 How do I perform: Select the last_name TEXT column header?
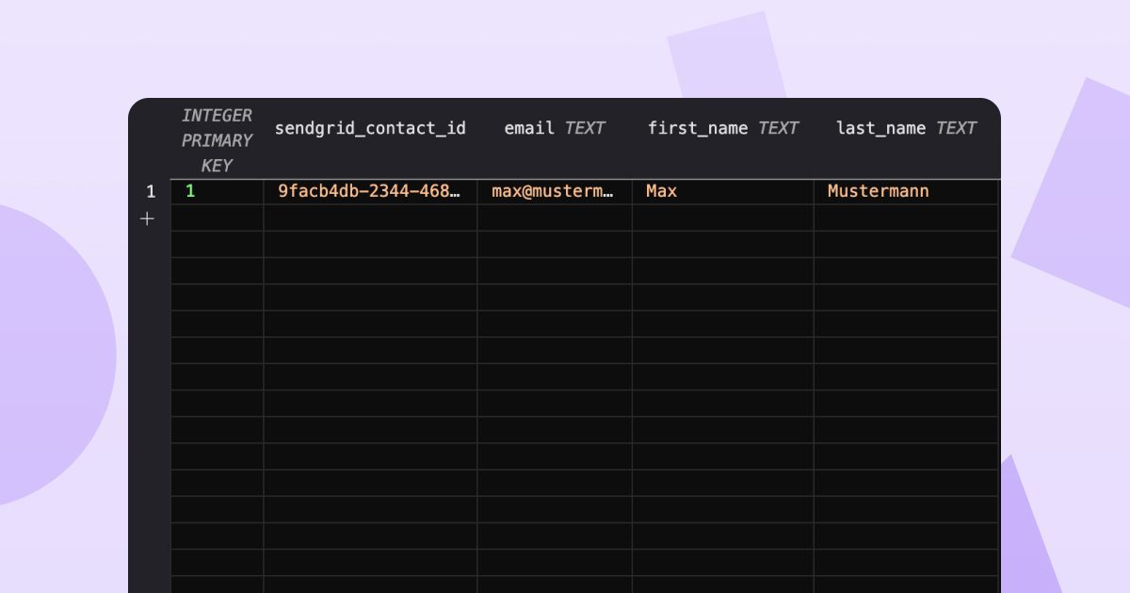pos(880,128)
